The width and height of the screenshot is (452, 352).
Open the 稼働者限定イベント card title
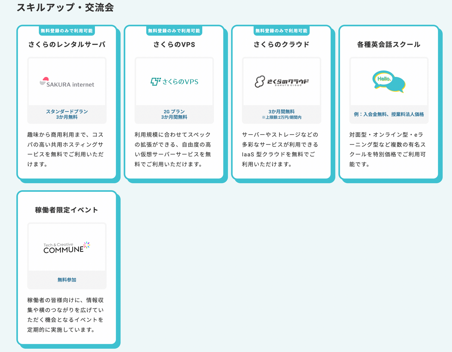67,210
